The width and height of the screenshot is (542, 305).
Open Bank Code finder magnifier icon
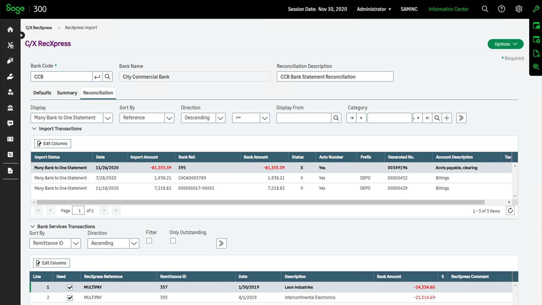(108, 77)
